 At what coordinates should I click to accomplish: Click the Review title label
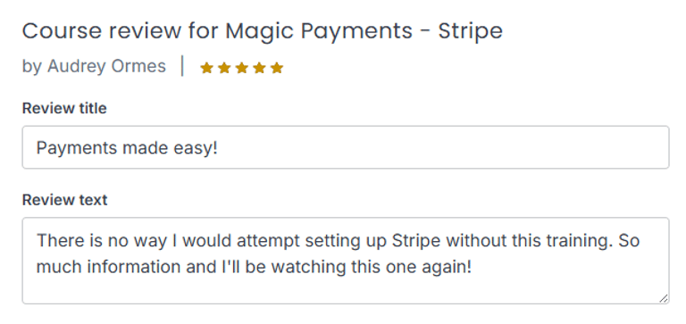coord(64,108)
